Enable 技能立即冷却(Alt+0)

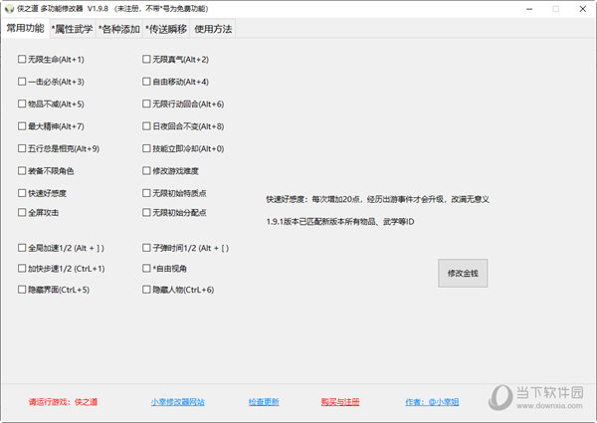click(146, 148)
